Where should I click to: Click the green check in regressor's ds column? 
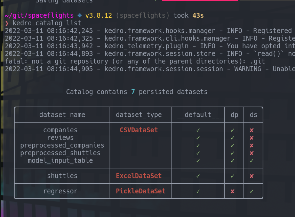click(x=252, y=191)
